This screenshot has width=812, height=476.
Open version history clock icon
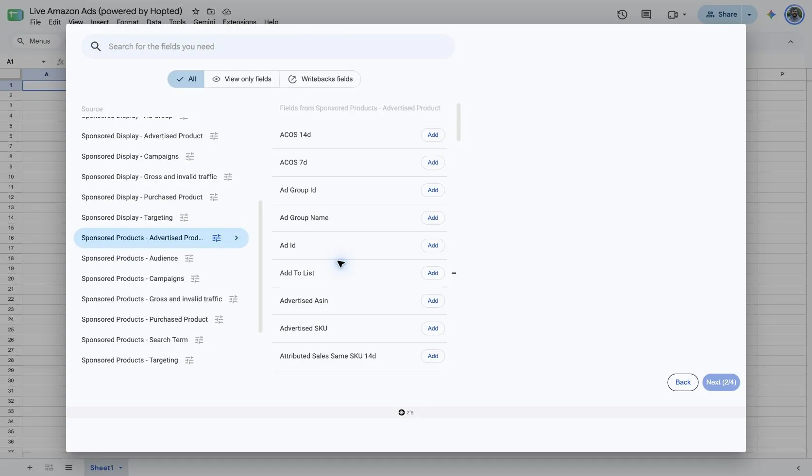click(x=622, y=15)
